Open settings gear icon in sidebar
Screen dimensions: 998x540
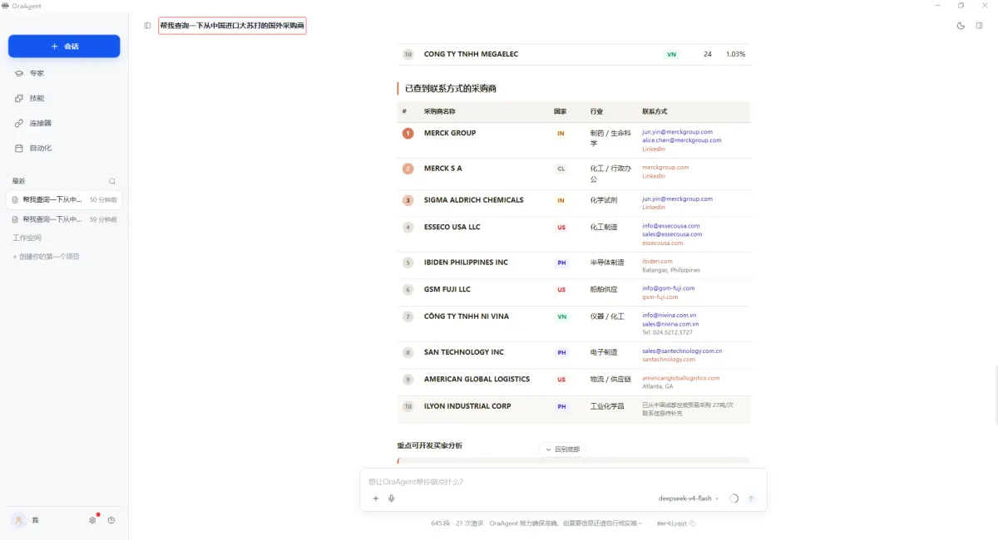(x=93, y=520)
